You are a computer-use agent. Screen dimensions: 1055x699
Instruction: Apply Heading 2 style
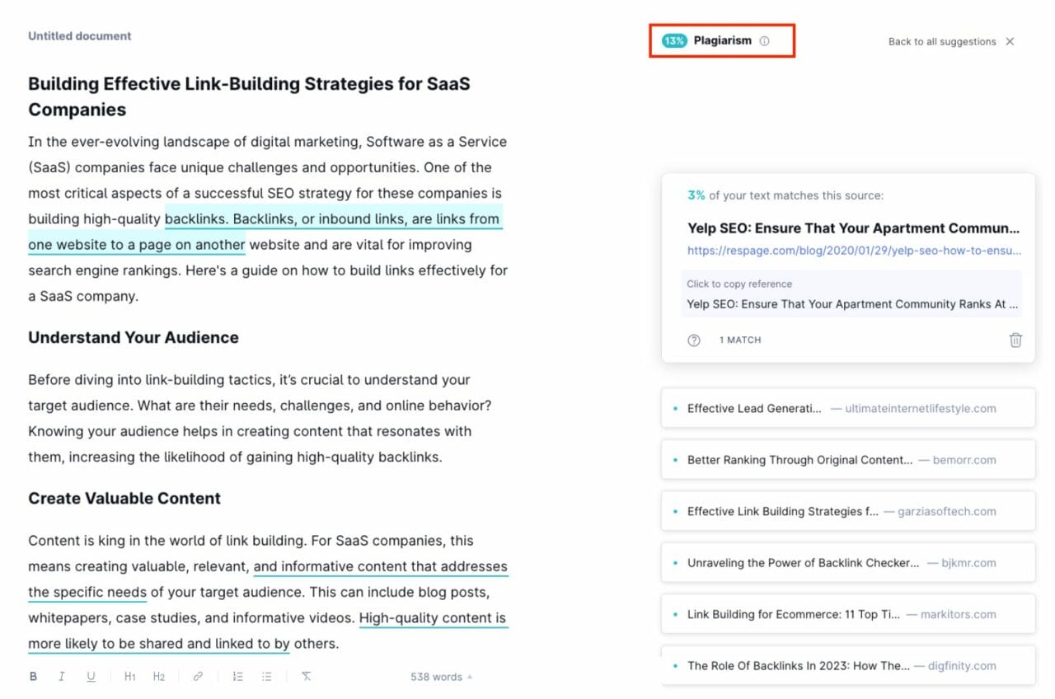coord(158,676)
